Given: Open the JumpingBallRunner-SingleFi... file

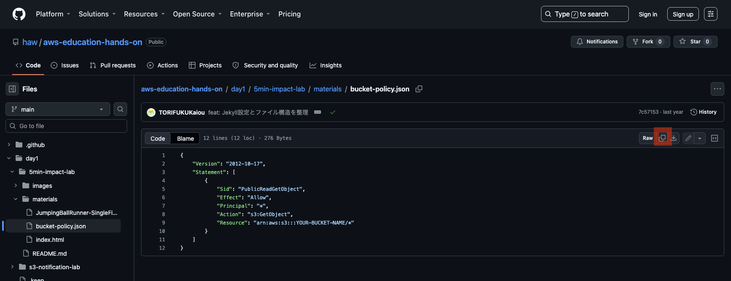Looking at the screenshot, I should pyautogui.click(x=76, y=213).
